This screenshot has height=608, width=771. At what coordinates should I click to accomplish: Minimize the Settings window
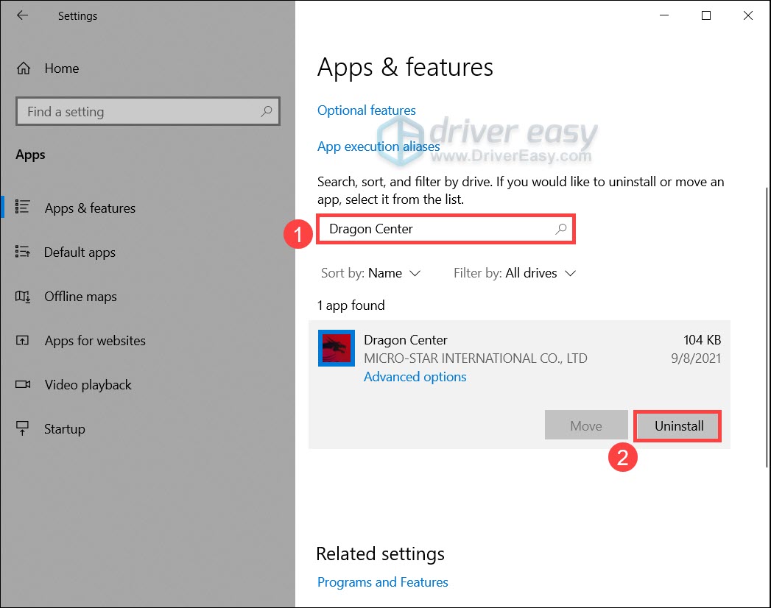tap(664, 15)
